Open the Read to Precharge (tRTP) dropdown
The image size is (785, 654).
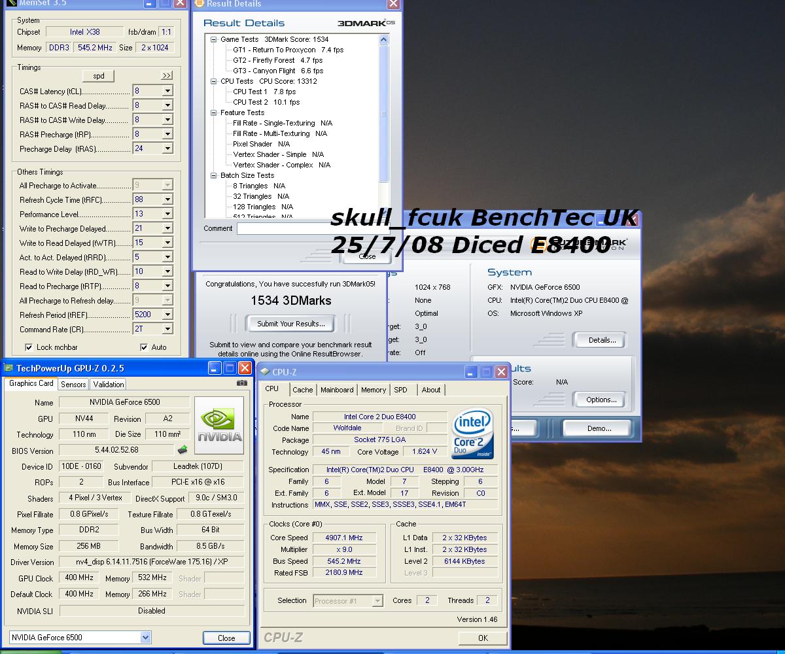[x=167, y=286]
